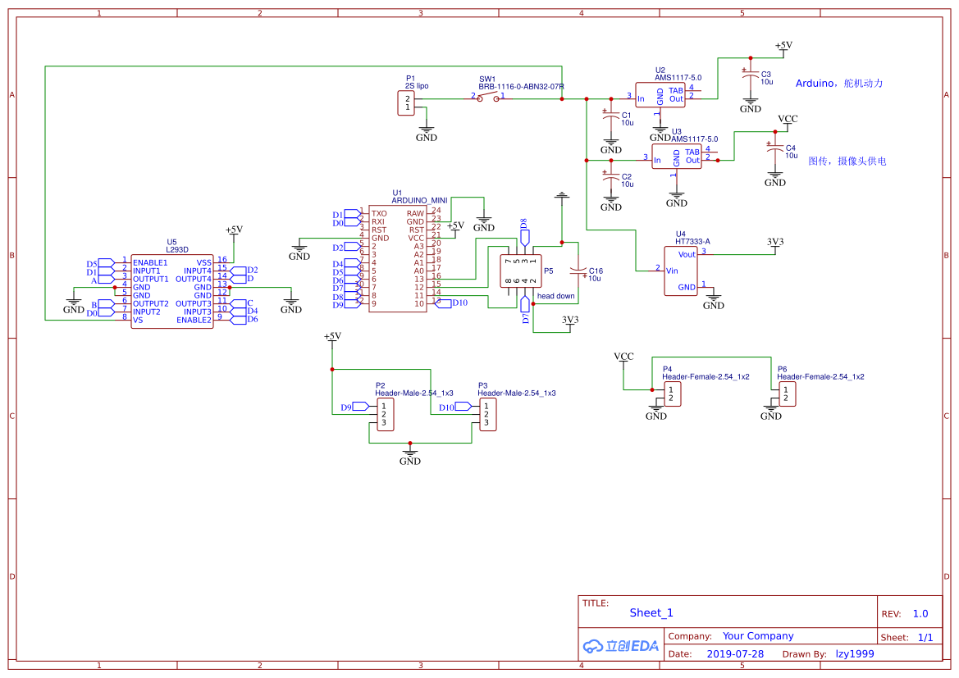Screen dimensions: 959x678
Task: Click the date 2019-07-28
Action: 735,654
